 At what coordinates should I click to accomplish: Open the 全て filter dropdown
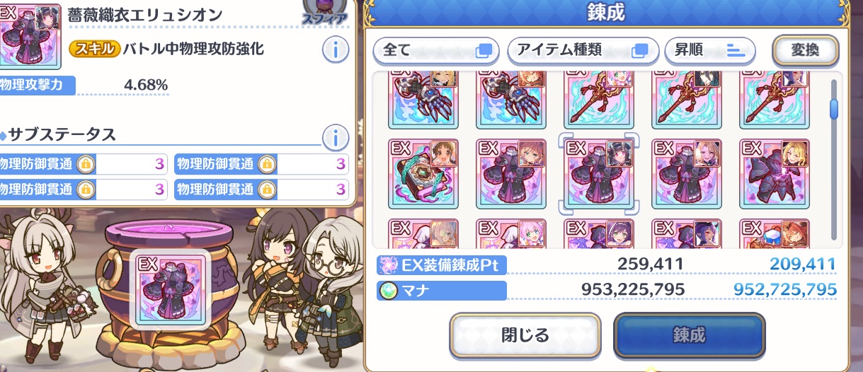coord(436,50)
